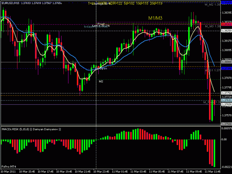This screenshot has width=232, height=174.
Task: Click the red 1.38302 price tag
Action: pos(226,24)
